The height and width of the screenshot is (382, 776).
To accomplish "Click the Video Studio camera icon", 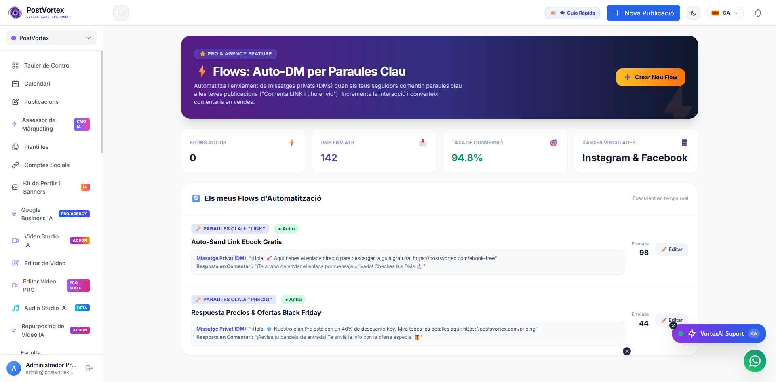I will click(15, 241).
